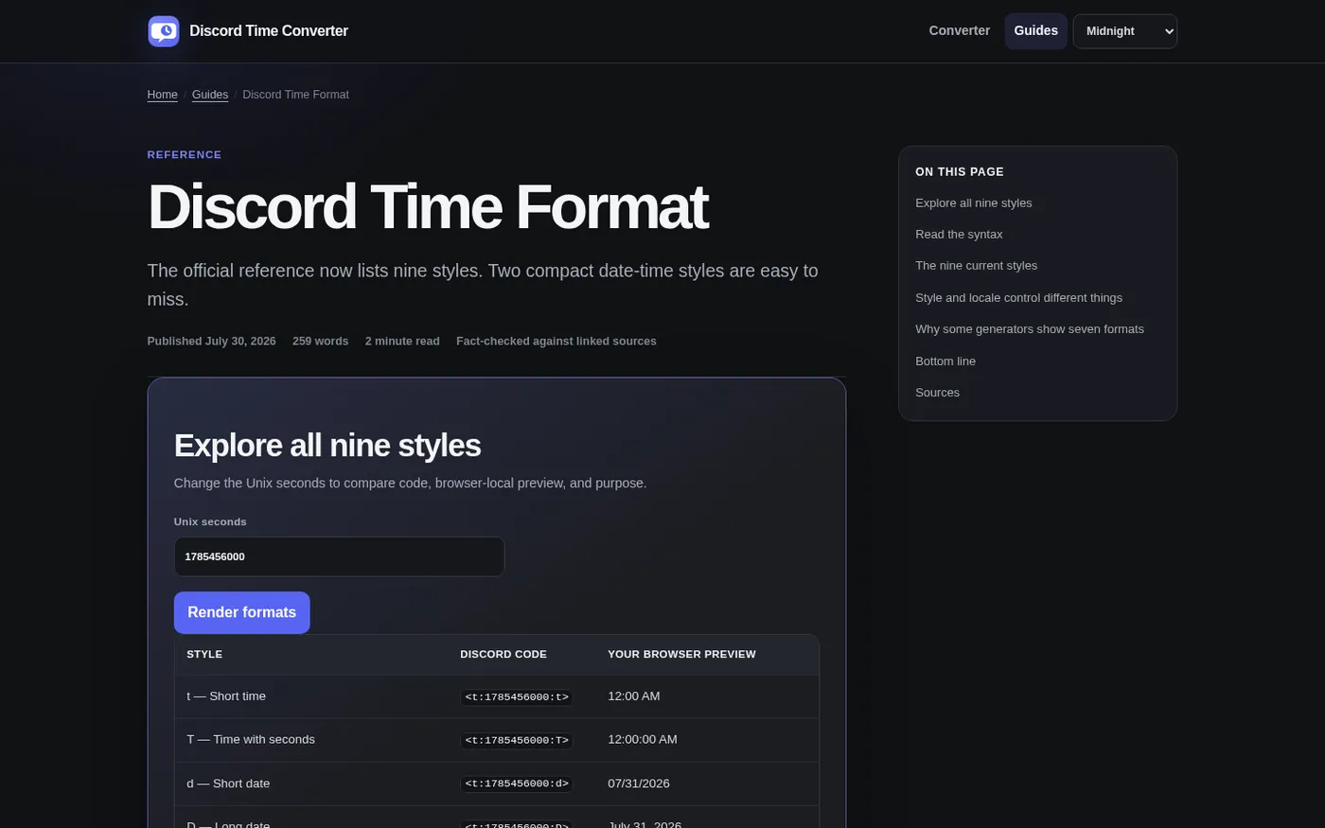Select the DISCORD CODE column header

(503, 654)
